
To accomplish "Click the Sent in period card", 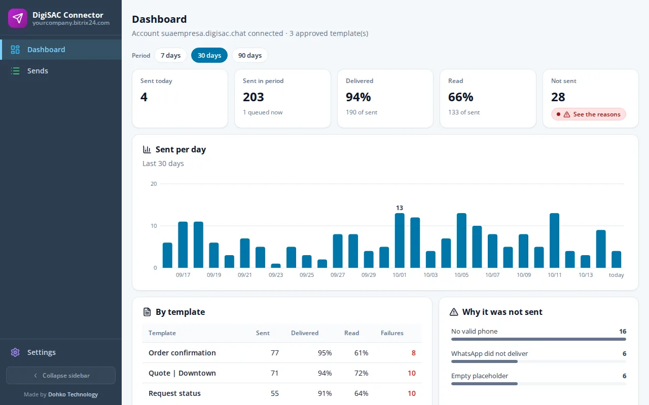I will [282, 99].
